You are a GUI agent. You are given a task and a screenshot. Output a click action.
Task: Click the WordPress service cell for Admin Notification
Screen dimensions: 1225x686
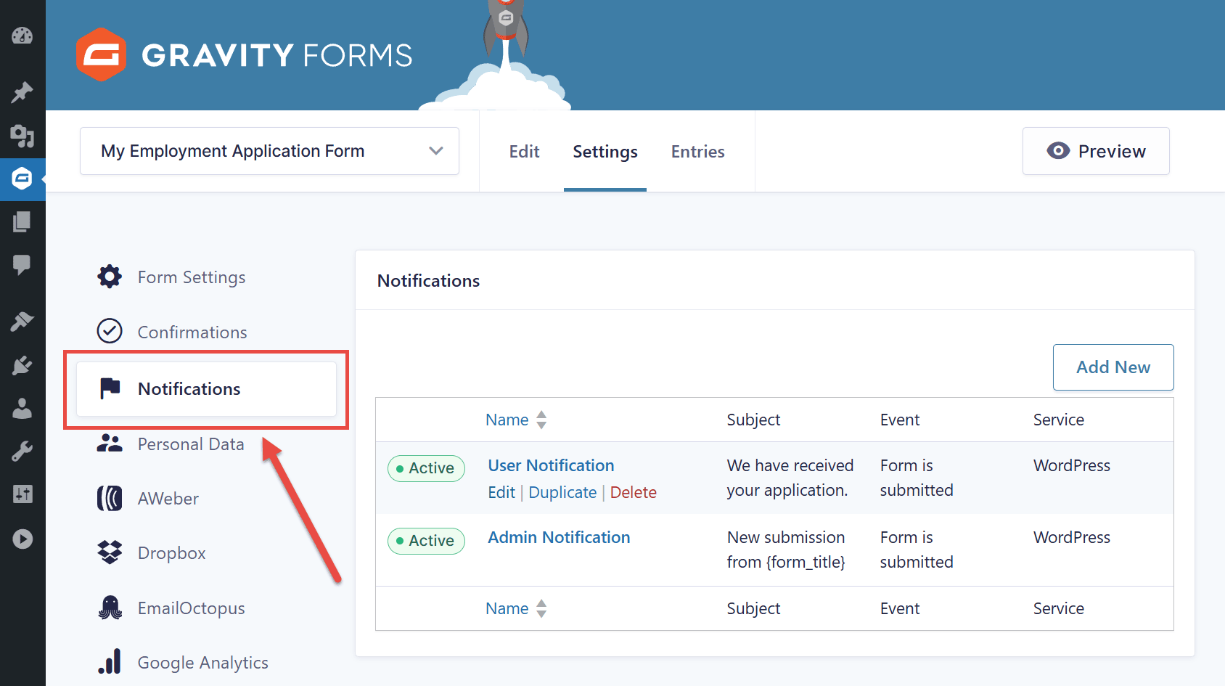(1072, 537)
